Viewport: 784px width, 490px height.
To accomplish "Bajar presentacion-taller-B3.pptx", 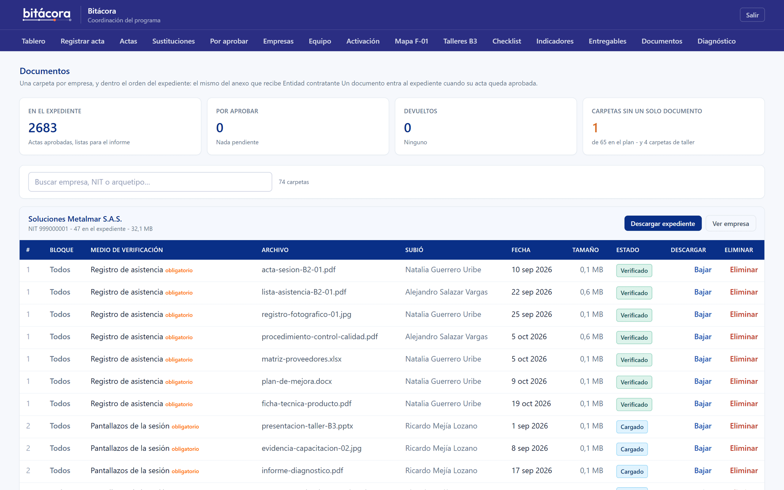I will [x=703, y=426].
